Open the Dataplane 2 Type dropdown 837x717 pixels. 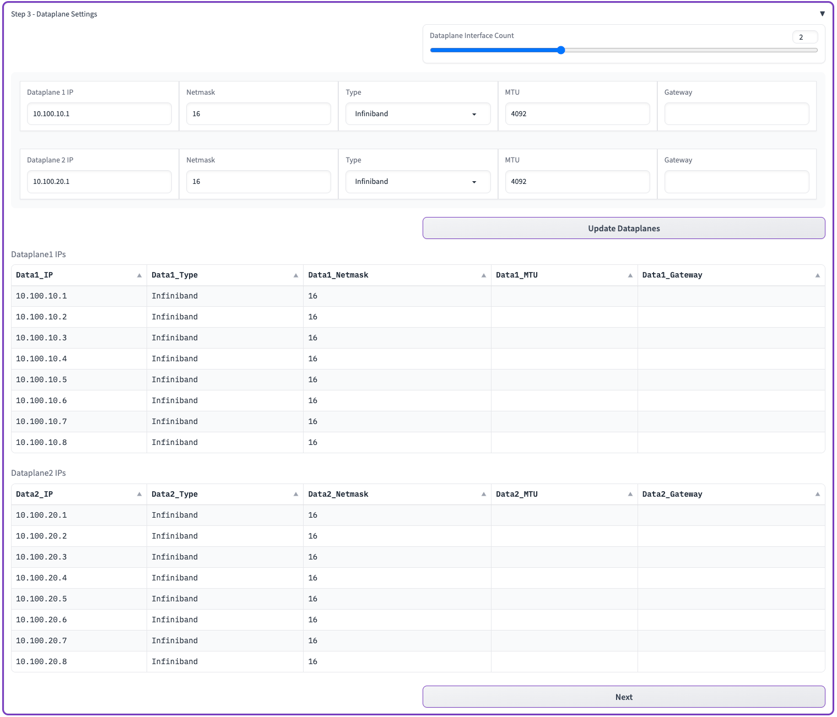[418, 182]
